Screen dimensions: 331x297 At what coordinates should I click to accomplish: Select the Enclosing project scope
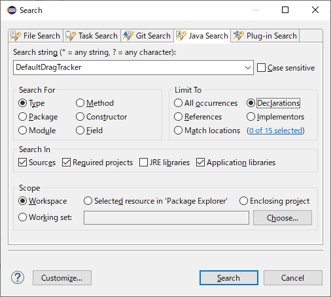pos(243,201)
